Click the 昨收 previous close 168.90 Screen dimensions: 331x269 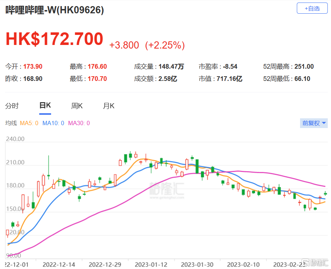tap(33, 79)
